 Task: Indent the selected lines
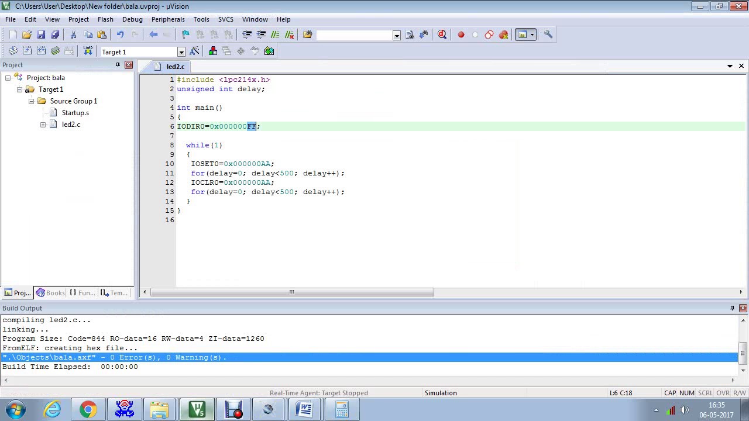(x=247, y=34)
